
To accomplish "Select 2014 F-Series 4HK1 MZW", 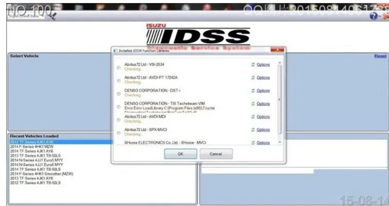I will [32, 147].
